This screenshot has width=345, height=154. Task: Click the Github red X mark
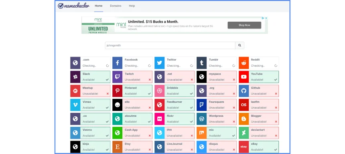(x=276, y=94)
